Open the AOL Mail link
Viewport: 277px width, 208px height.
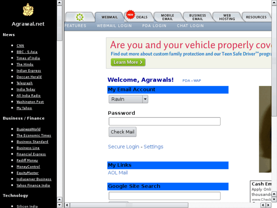(x=118, y=173)
